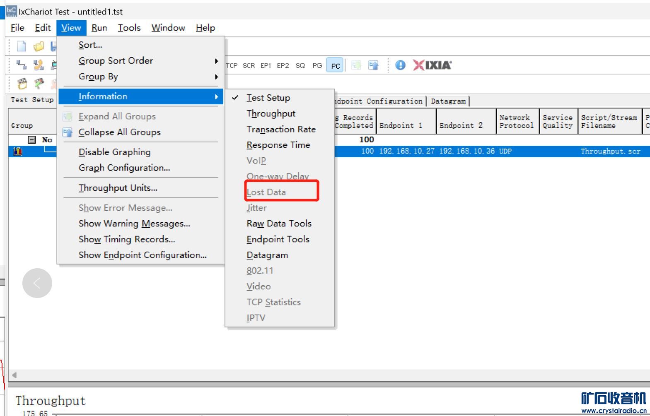Select the SQ group-by toolbar button
650x416 pixels.
pyautogui.click(x=300, y=65)
